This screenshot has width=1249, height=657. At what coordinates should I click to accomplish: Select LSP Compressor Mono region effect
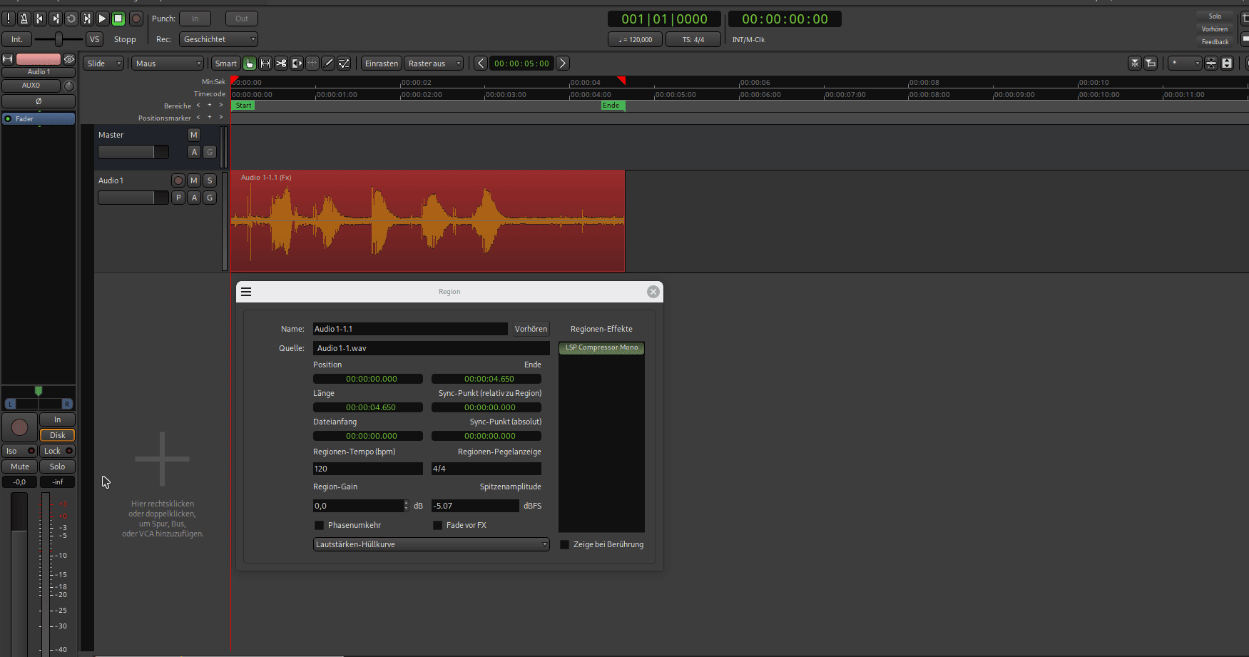click(x=601, y=348)
